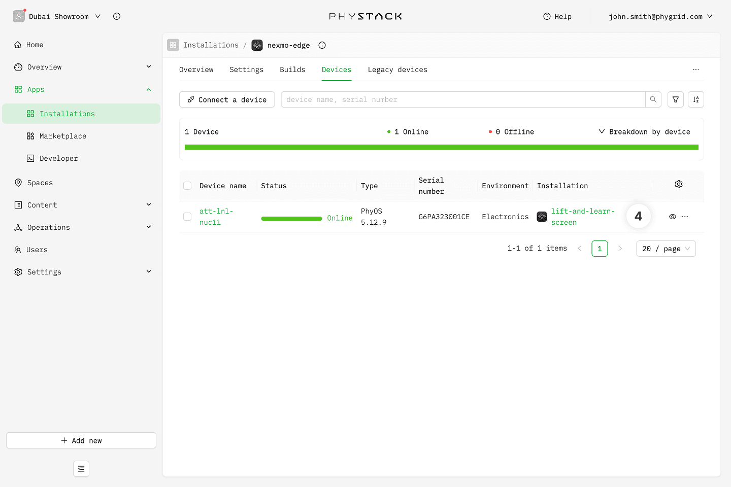Select Installations in the sidebar
The width and height of the screenshot is (731, 487).
[x=81, y=114]
